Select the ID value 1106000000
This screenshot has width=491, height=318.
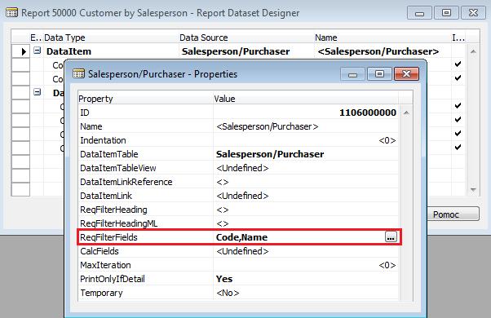click(368, 113)
